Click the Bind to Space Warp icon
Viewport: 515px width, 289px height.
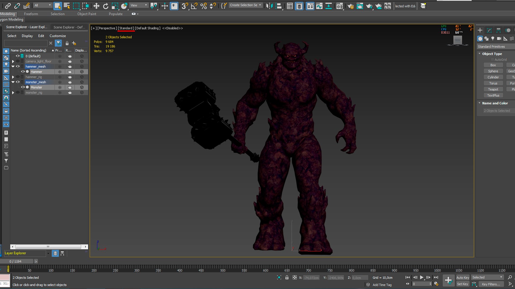(x=26, y=6)
